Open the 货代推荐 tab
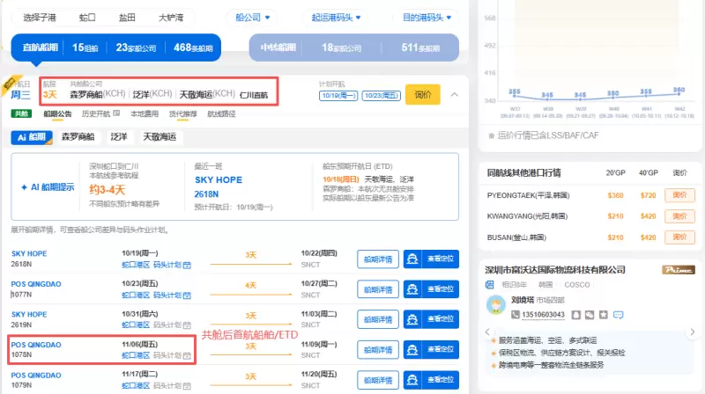This screenshot has height=394, width=705. (183, 114)
